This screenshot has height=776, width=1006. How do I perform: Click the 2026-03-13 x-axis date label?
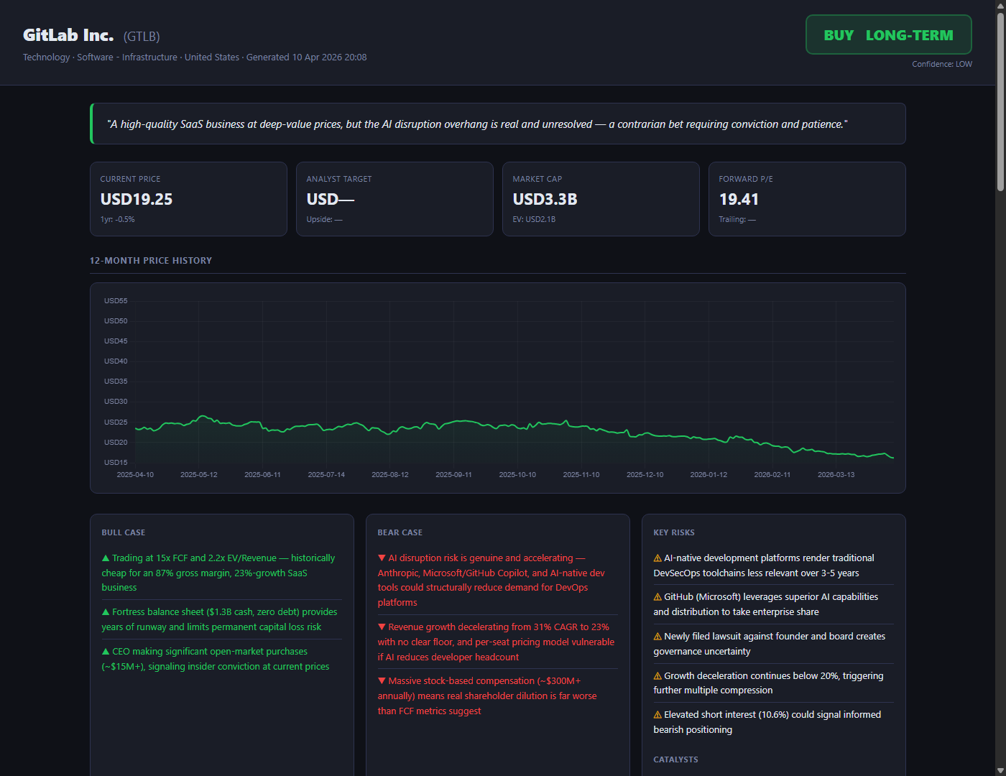(x=836, y=475)
